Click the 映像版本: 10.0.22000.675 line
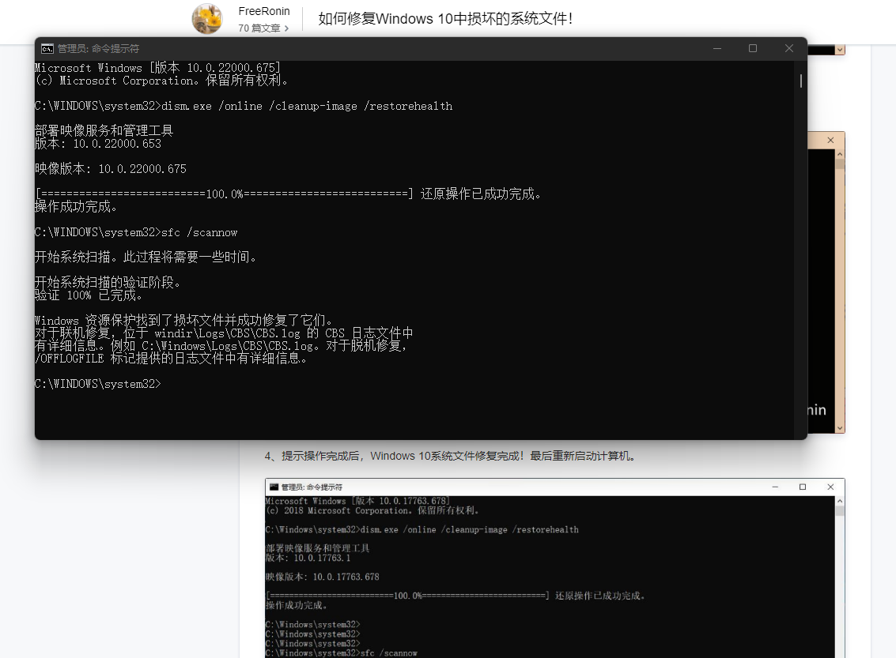 pos(111,169)
